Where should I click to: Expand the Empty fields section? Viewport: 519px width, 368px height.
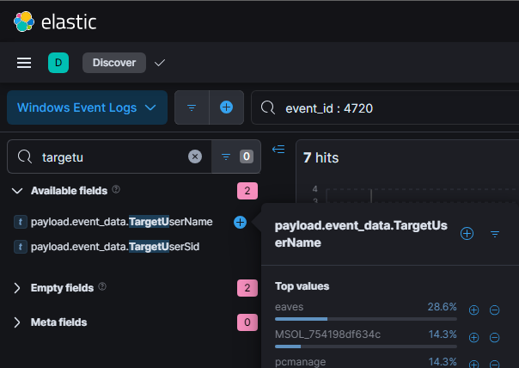pyautogui.click(x=17, y=288)
